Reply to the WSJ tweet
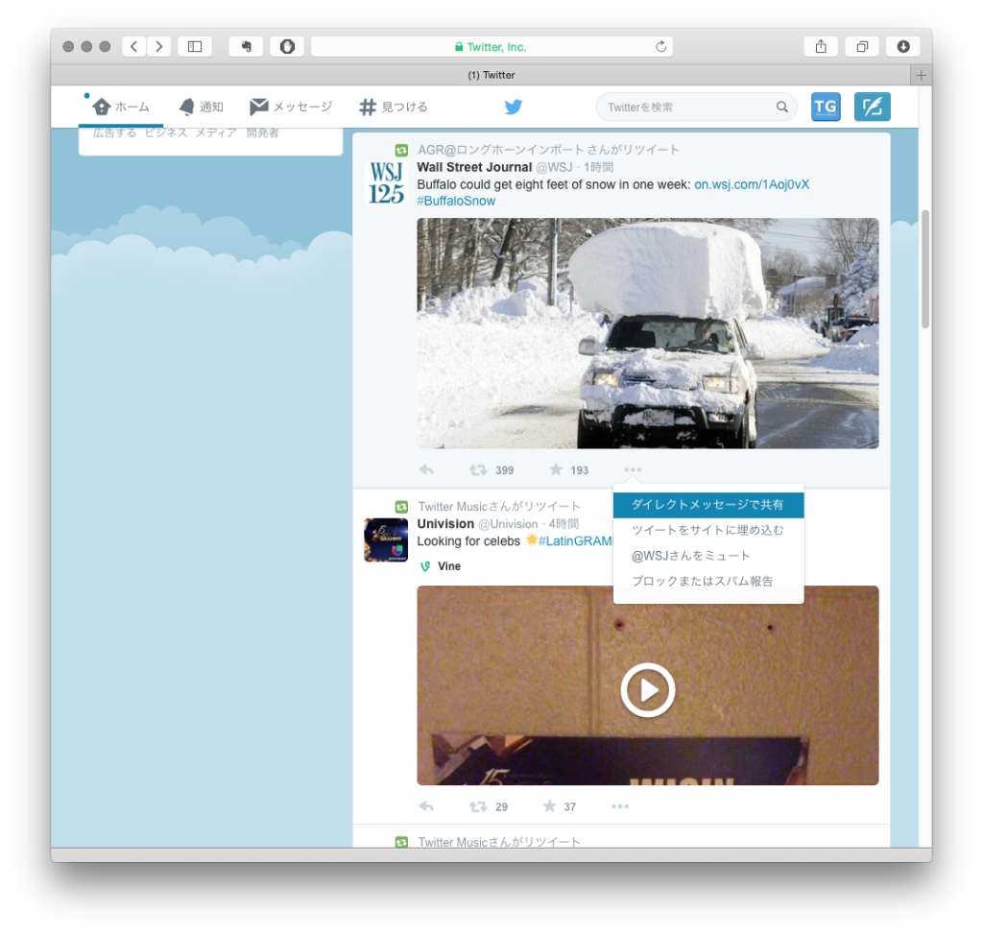Viewport: 983px width, 935px height. pos(426,469)
